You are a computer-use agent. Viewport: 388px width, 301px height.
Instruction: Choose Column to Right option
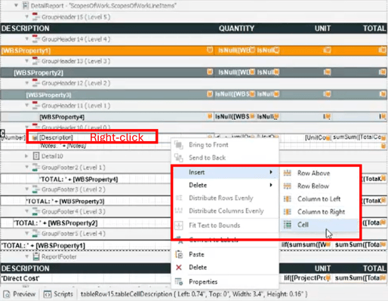pyautogui.click(x=319, y=212)
